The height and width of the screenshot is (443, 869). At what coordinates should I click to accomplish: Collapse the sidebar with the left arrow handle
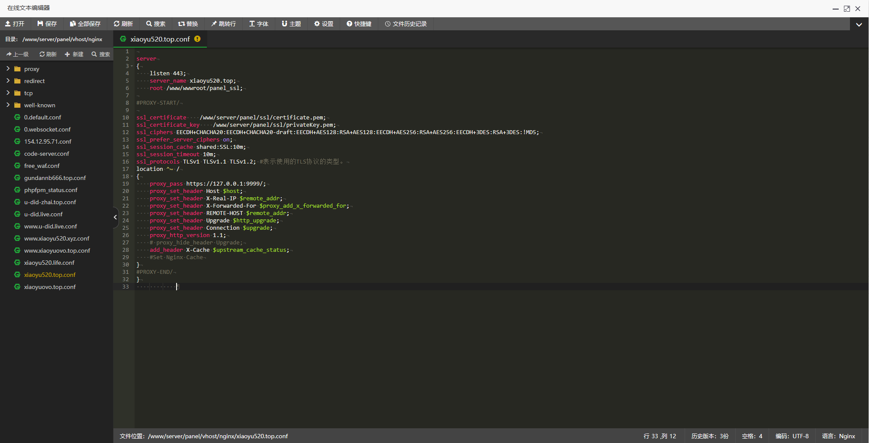115,217
